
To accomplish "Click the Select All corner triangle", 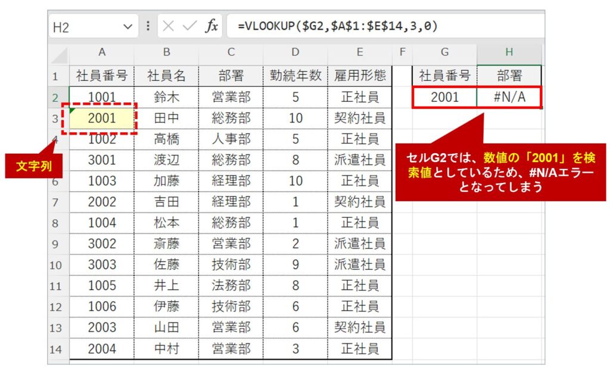I will pos(59,54).
